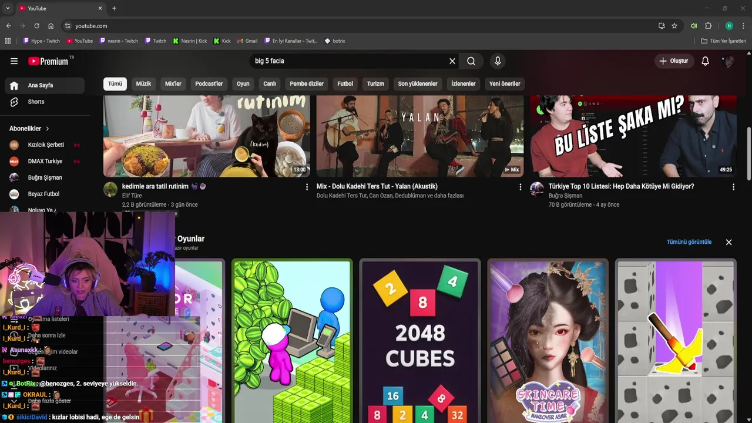Select the Pembe diziler chip
Viewport: 752px width, 423px height.
tap(307, 83)
